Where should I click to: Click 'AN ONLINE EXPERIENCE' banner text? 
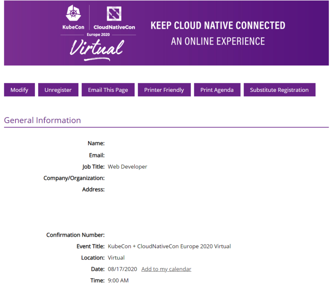(218, 41)
